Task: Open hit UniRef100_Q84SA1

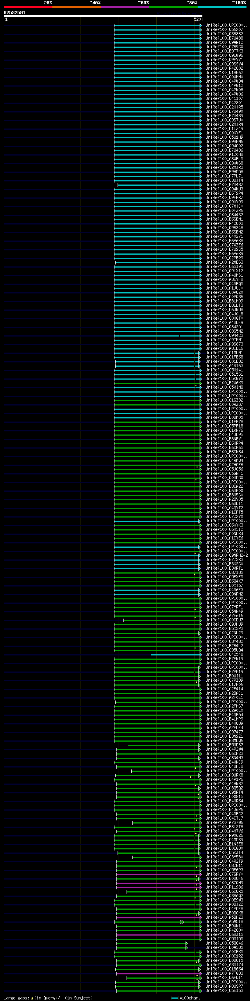Action: (x=224, y=327)
